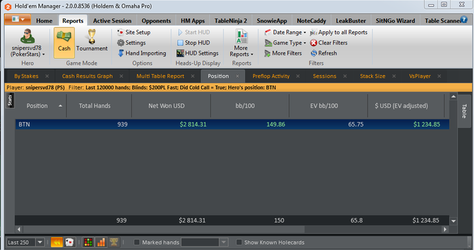Switch to VsPlayer report tab

pyautogui.click(x=420, y=76)
